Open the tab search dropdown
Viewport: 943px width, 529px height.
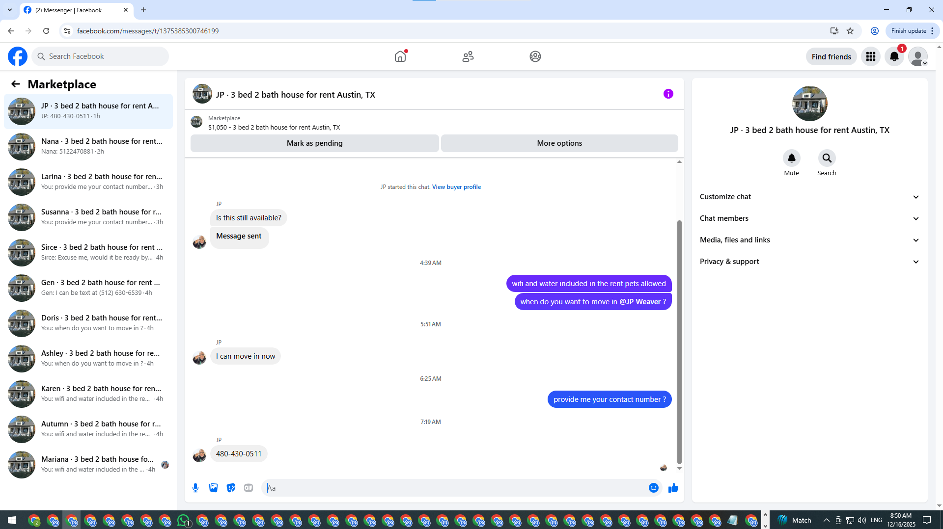pos(10,10)
